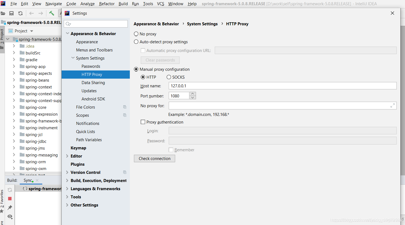Collapse the Appearance & Behavior settings group
Viewport: 405px width, 225px height.
click(x=67, y=33)
